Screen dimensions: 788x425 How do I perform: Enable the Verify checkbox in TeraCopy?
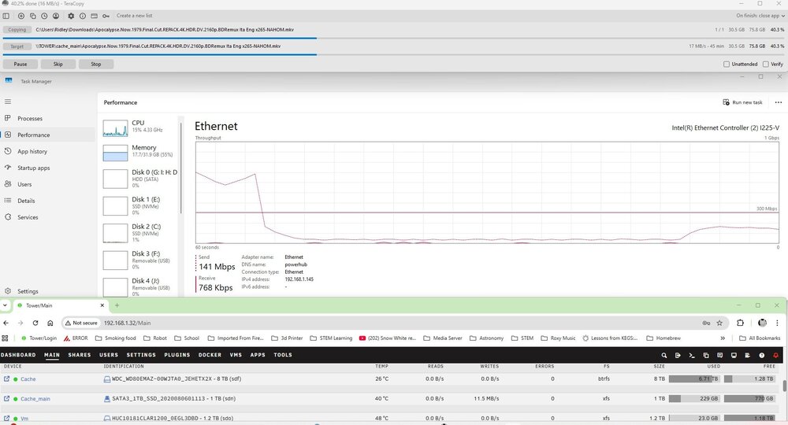coord(765,65)
